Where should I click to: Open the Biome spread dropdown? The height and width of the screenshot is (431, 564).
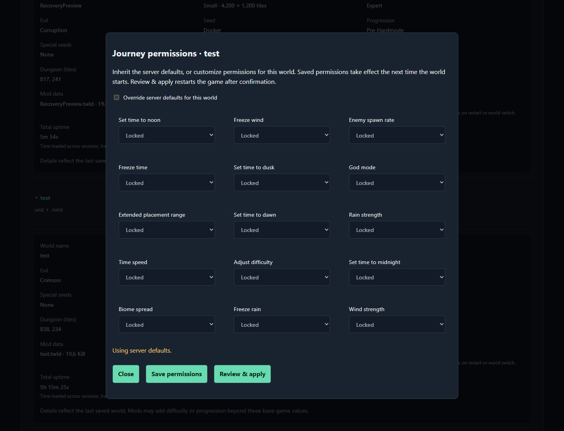pos(167,324)
